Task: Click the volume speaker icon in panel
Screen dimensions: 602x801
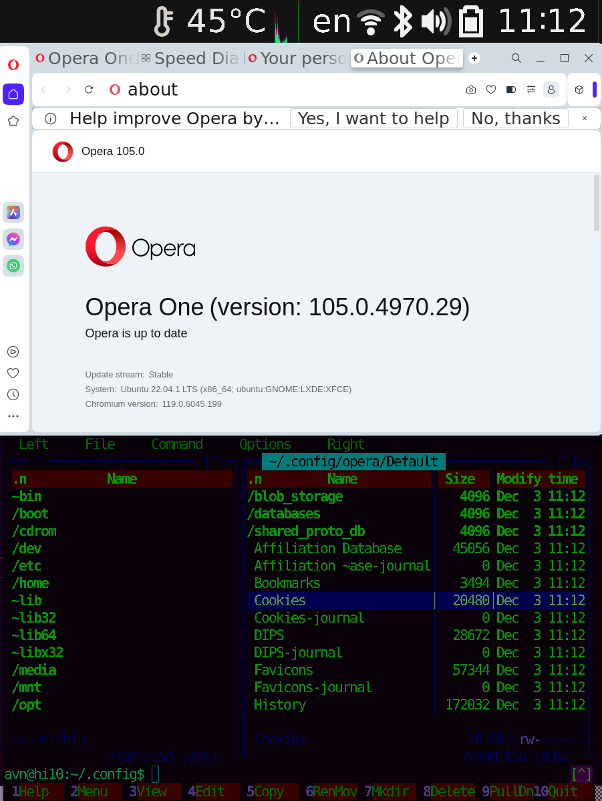Action: pyautogui.click(x=436, y=21)
